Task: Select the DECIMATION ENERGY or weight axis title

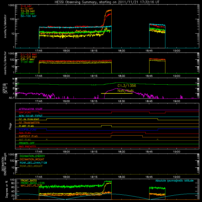Action: pos(4,164)
